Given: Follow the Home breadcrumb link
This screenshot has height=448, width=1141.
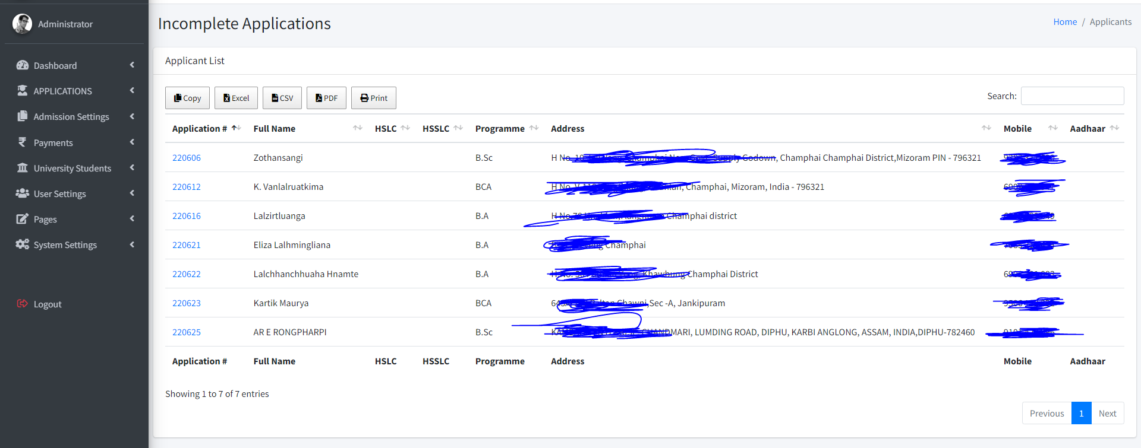Looking at the screenshot, I should pos(1065,22).
